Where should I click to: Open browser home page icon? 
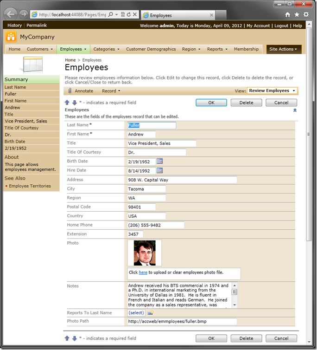coord(288,15)
